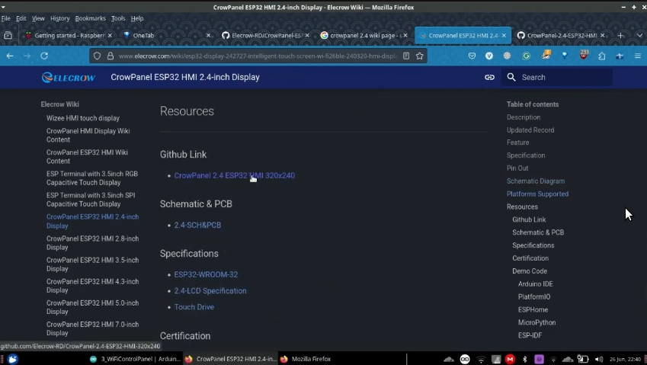Open ESP Terminal with 3.5inch RGB page

click(92, 178)
